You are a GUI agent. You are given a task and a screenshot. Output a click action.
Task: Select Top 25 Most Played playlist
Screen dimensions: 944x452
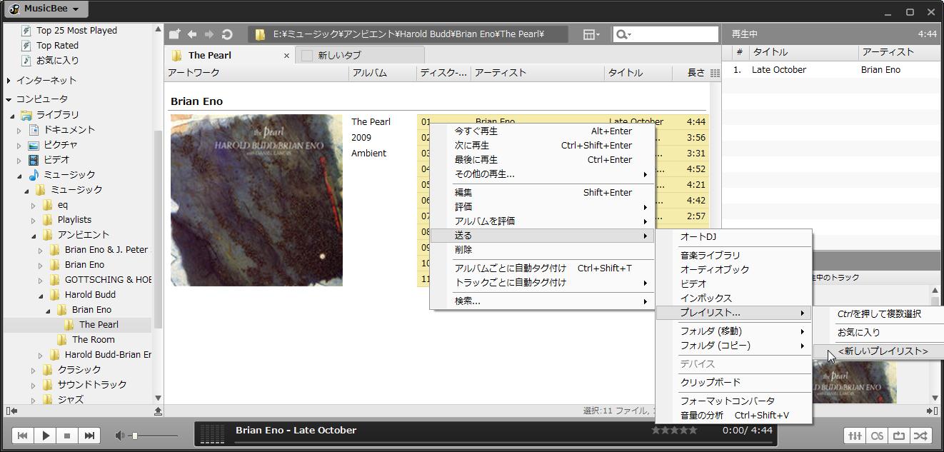click(x=76, y=31)
